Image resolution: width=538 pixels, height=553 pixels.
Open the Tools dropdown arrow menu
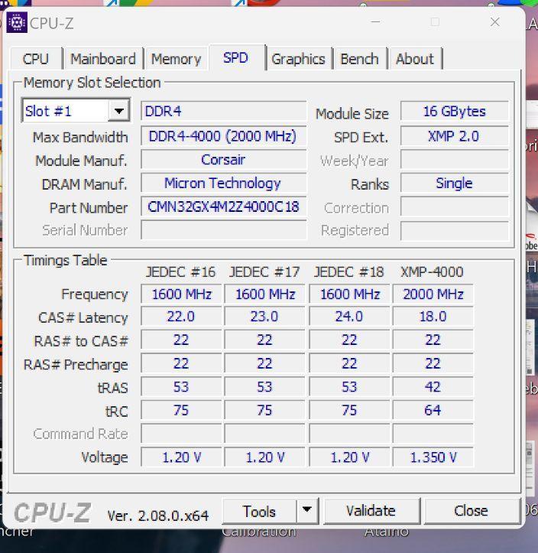tap(307, 510)
